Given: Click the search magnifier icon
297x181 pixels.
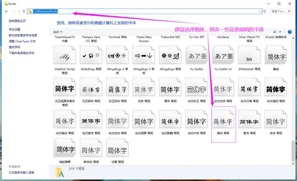Looking at the screenshot, I should click(289, 11).
